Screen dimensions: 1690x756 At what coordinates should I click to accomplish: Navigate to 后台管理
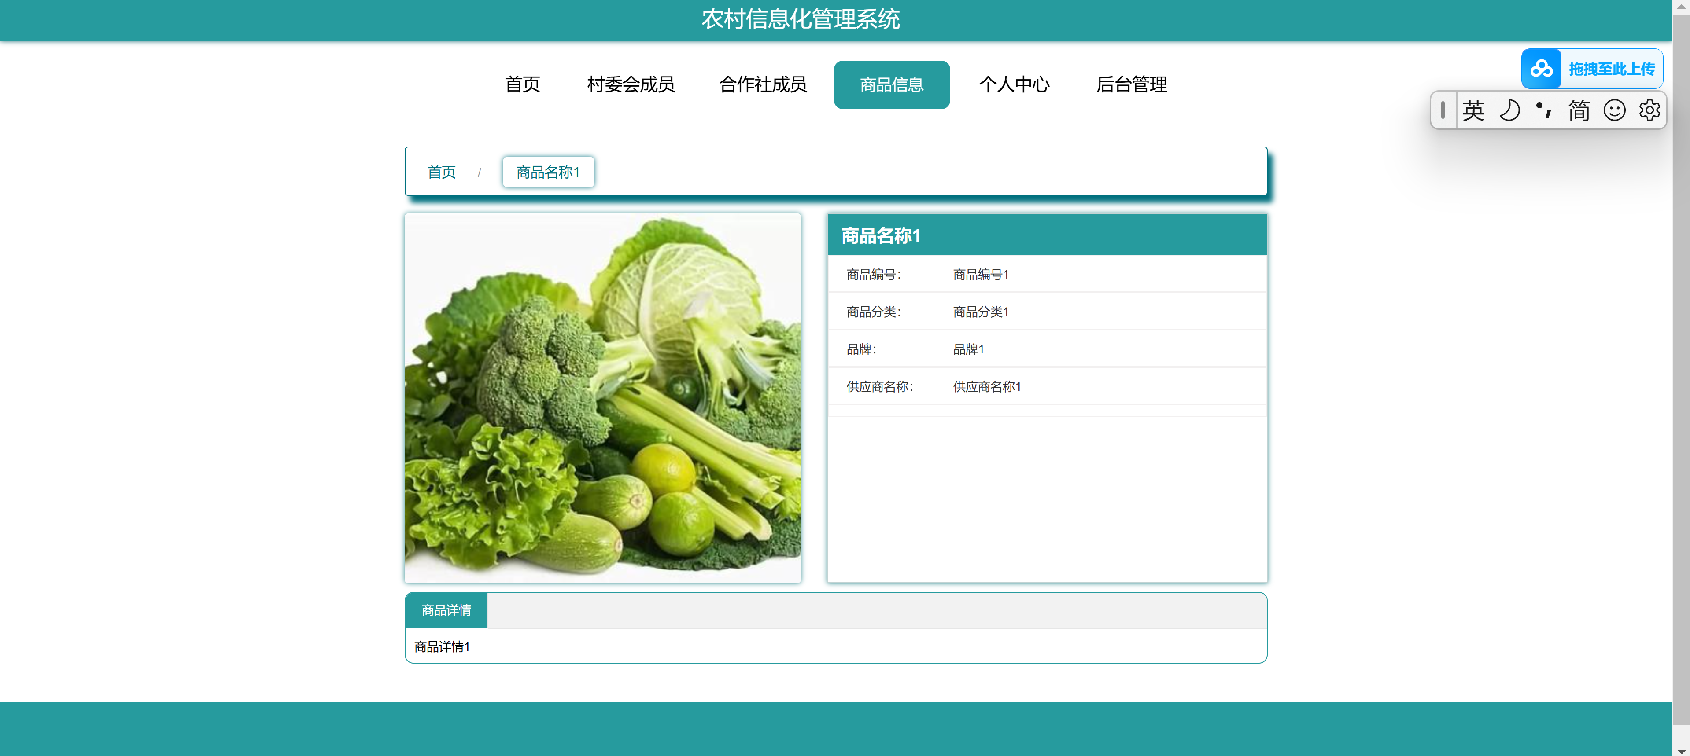pos(1131,84)
